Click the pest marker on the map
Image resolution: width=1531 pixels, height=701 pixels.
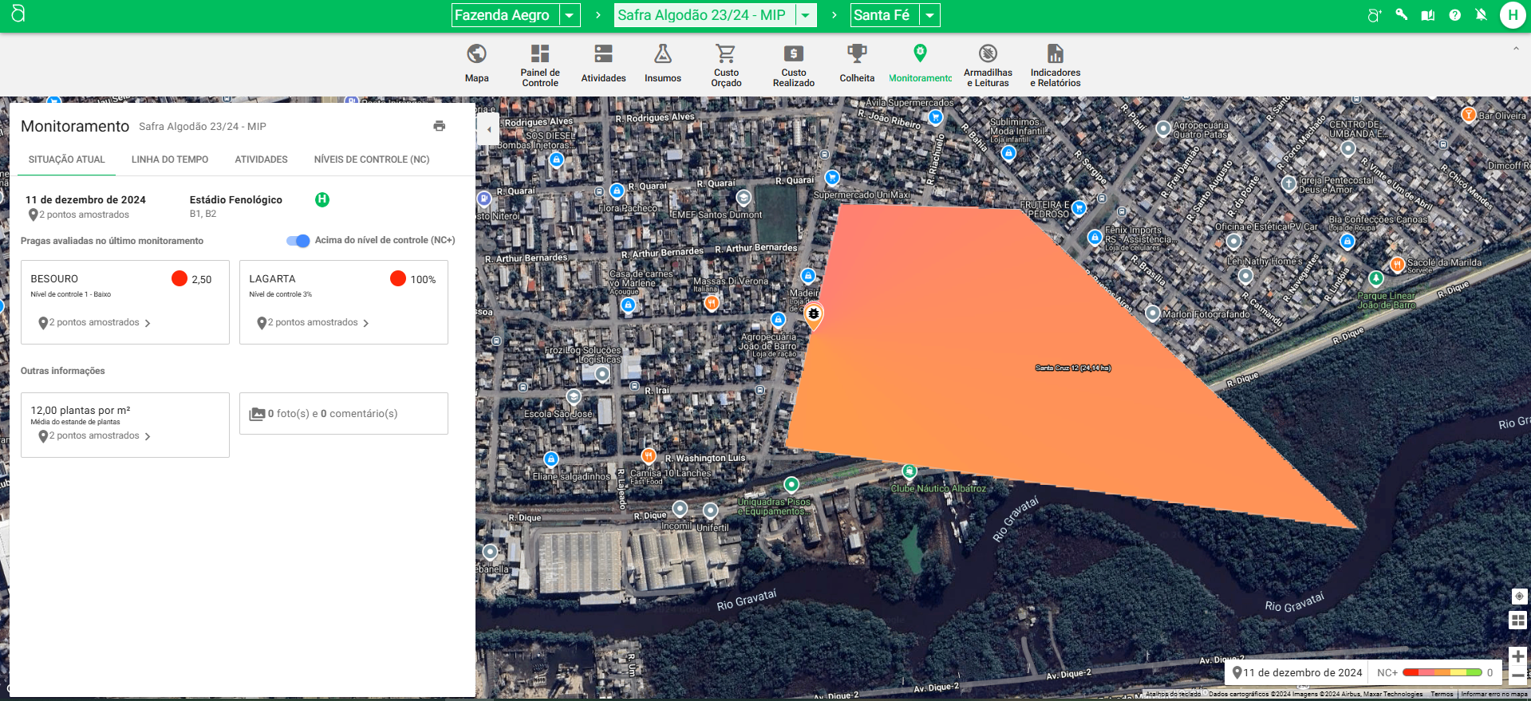(813, 314)
